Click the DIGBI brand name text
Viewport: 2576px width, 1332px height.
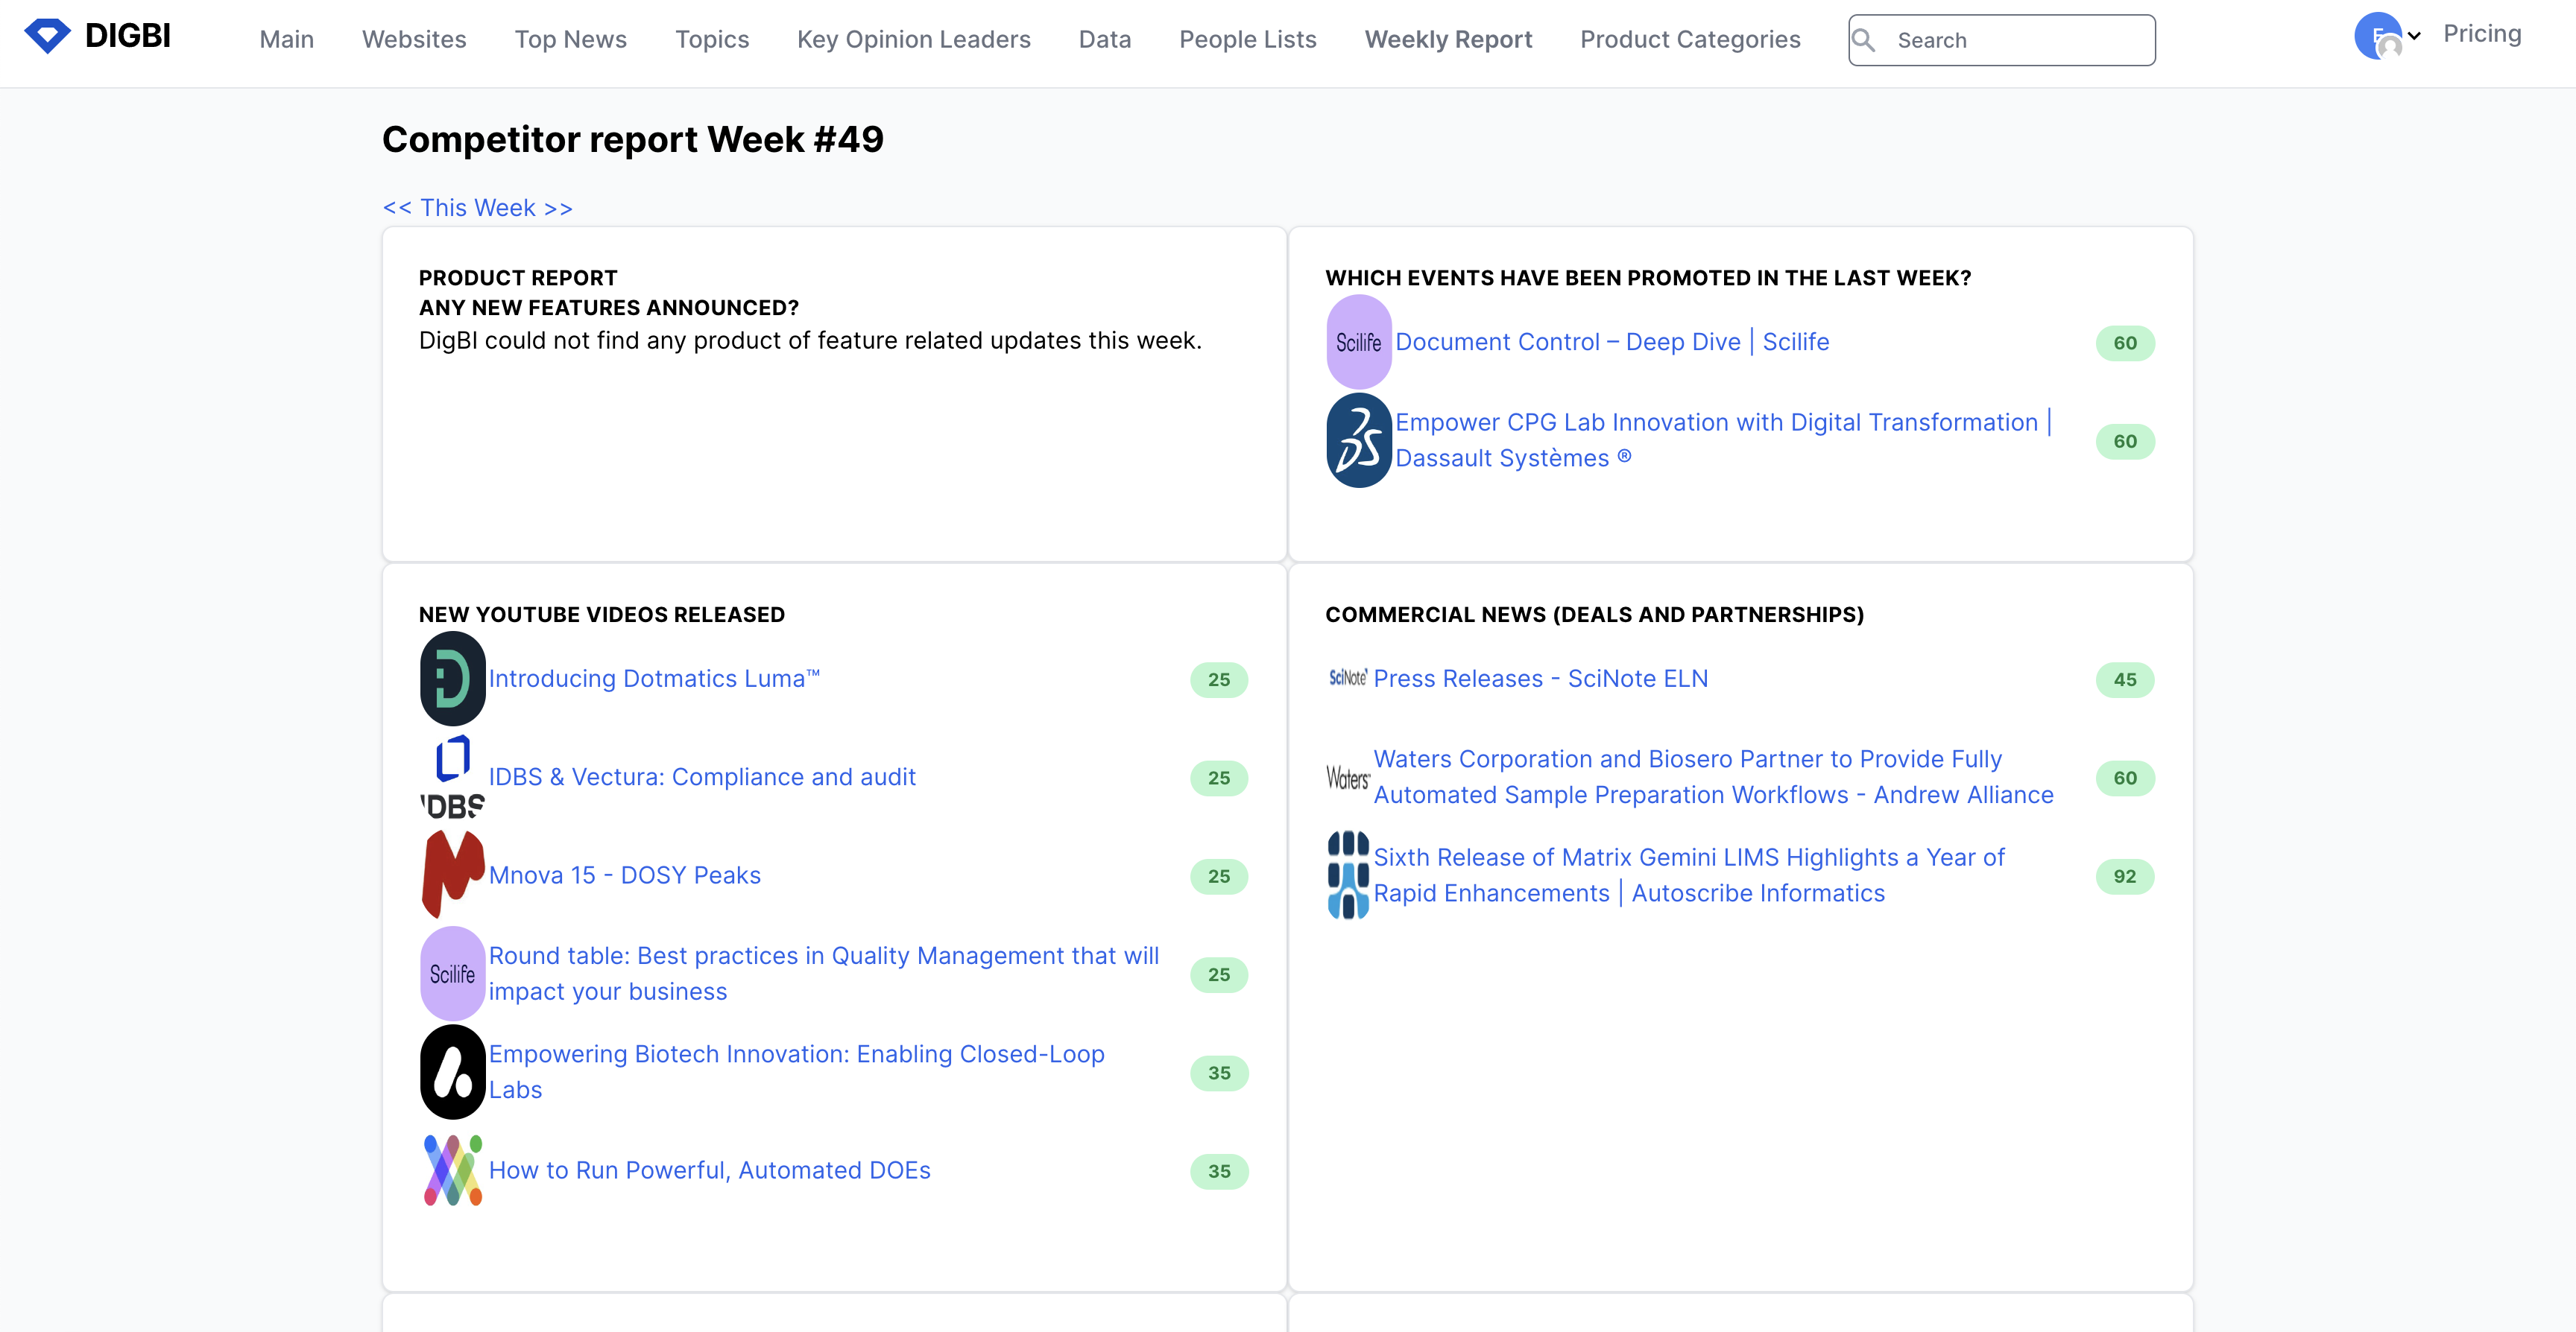128,36
